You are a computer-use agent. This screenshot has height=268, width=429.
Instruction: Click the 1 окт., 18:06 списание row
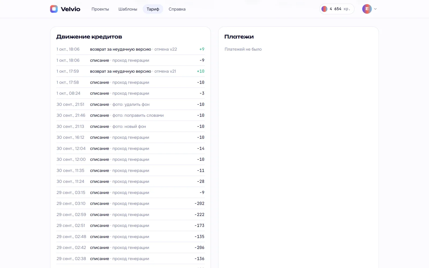130,60
